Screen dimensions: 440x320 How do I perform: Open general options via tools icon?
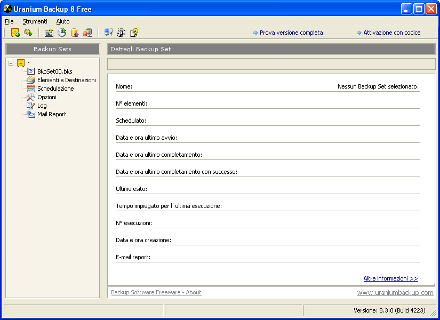pos(121,33)
